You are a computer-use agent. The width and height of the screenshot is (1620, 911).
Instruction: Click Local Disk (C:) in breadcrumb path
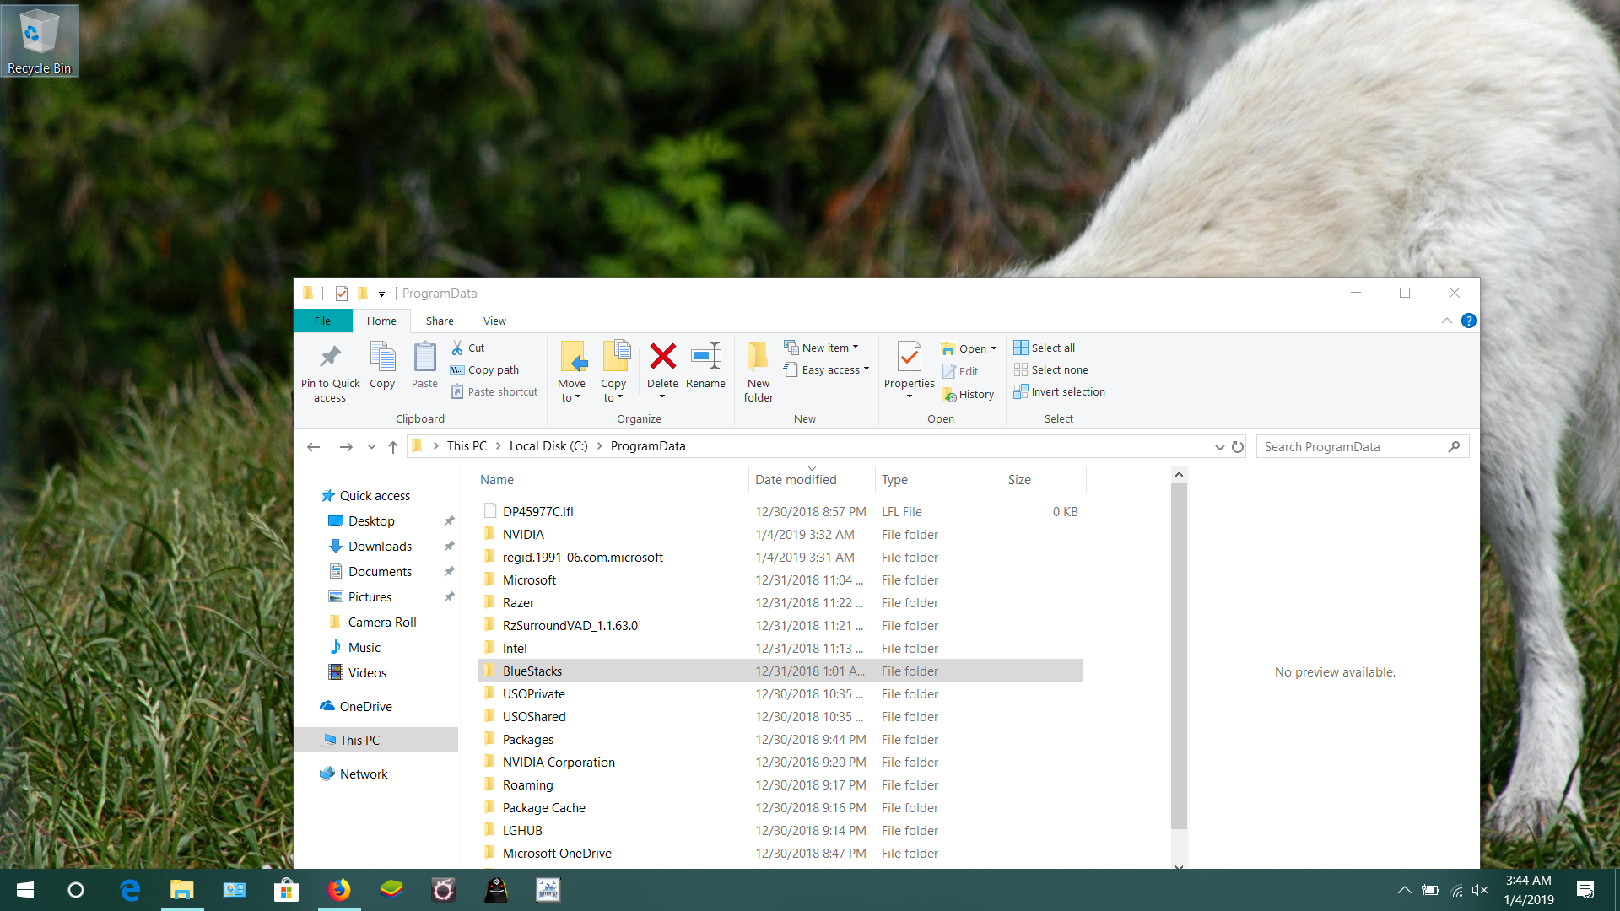click(548, 445)
